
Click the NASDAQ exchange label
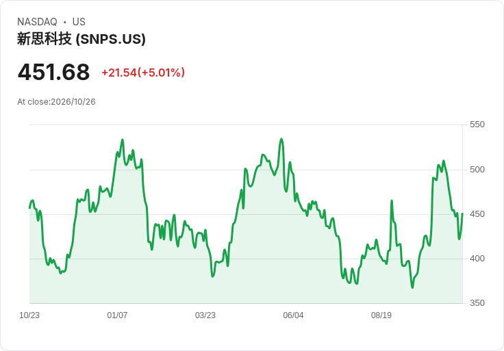click(x=37, y=22)
